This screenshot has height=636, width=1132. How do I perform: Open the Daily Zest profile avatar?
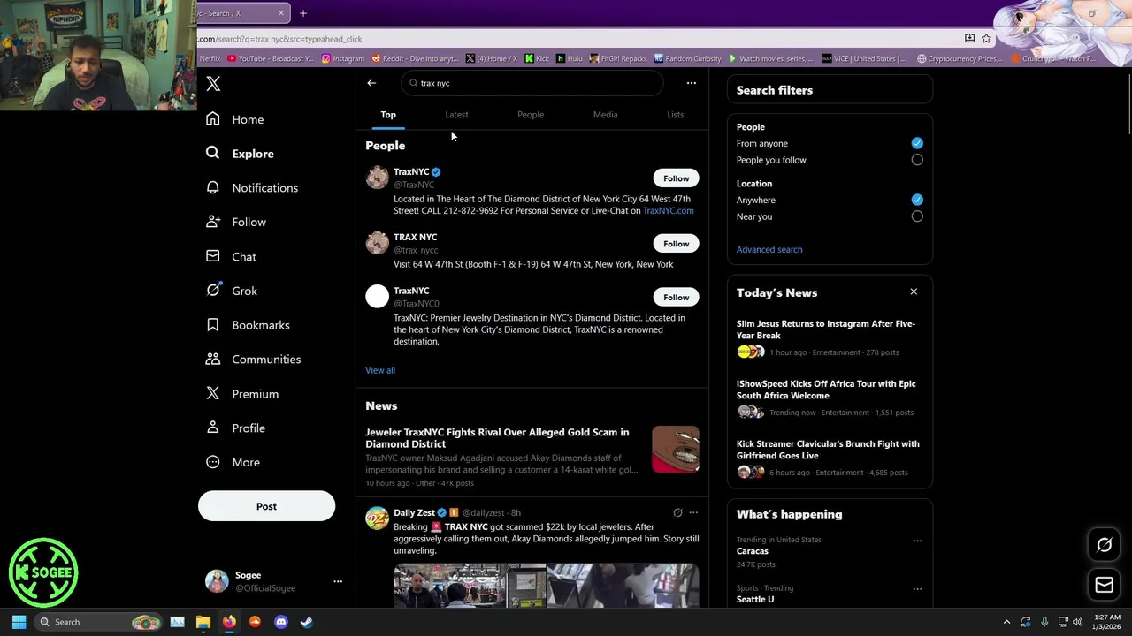point(378,519)
